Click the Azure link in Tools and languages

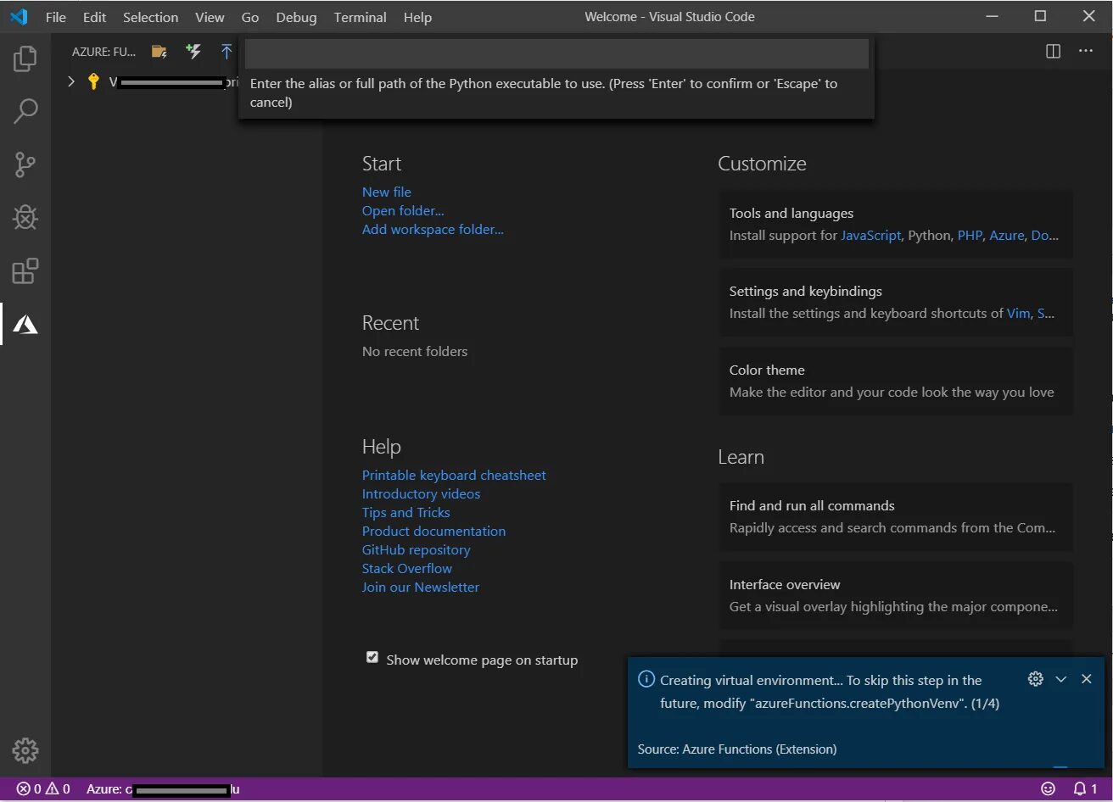click(1006, 236)
